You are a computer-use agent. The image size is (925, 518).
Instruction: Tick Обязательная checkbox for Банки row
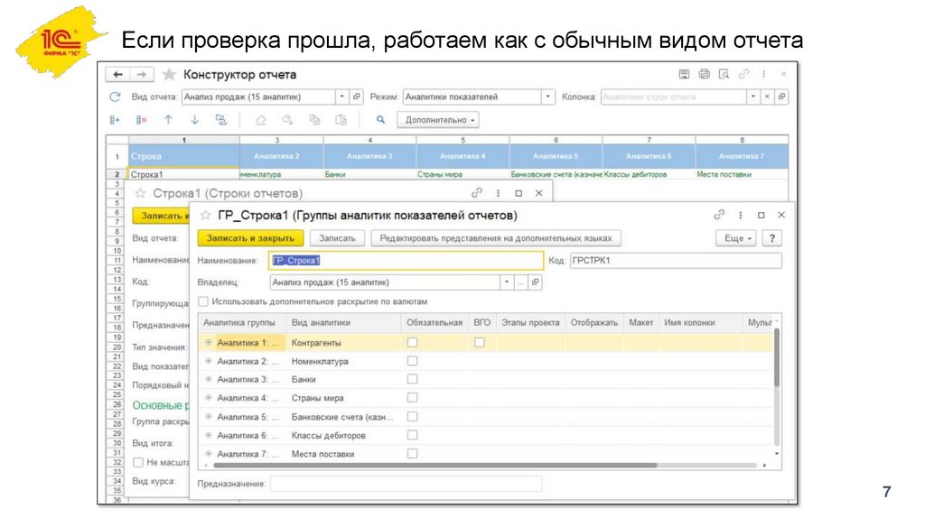point(412,379)
